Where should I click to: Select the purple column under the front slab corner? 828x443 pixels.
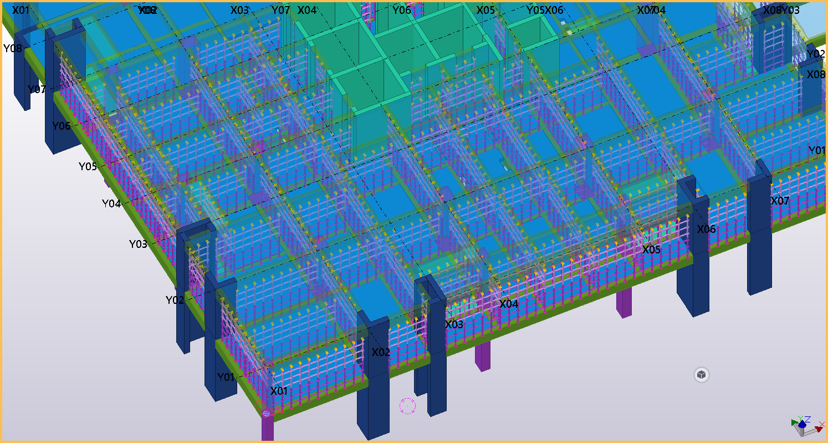point(267,428)
